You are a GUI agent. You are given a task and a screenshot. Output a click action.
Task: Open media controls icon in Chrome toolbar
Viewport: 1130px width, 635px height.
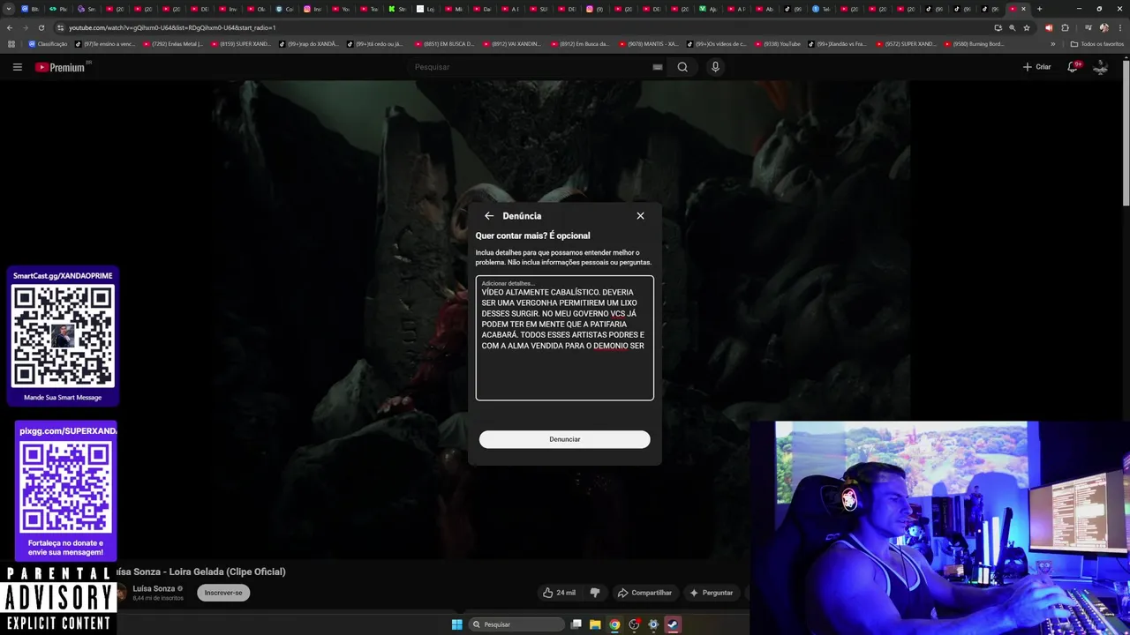click(1088, 27)
